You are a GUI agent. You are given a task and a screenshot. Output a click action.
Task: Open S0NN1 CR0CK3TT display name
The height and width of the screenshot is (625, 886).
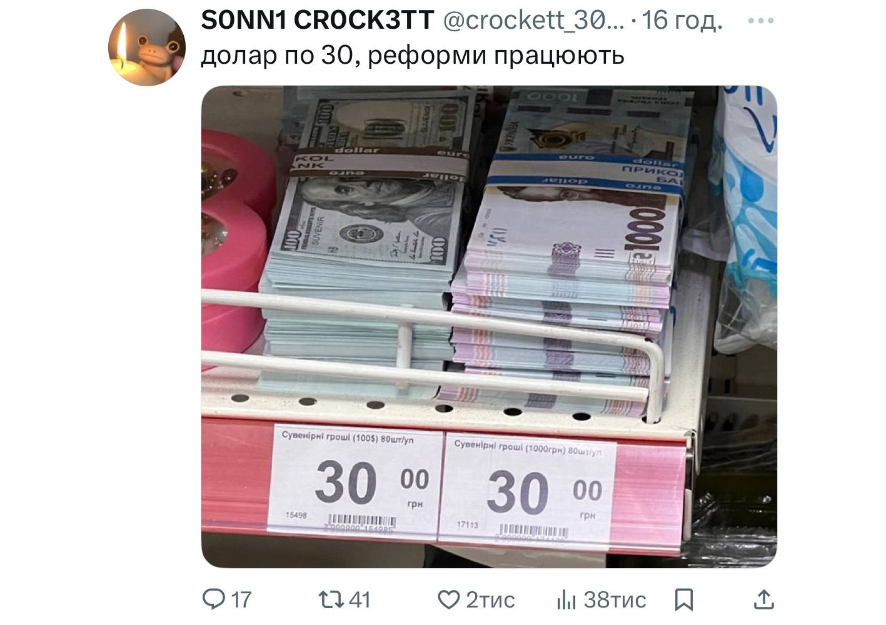click(x=318, y=21)
